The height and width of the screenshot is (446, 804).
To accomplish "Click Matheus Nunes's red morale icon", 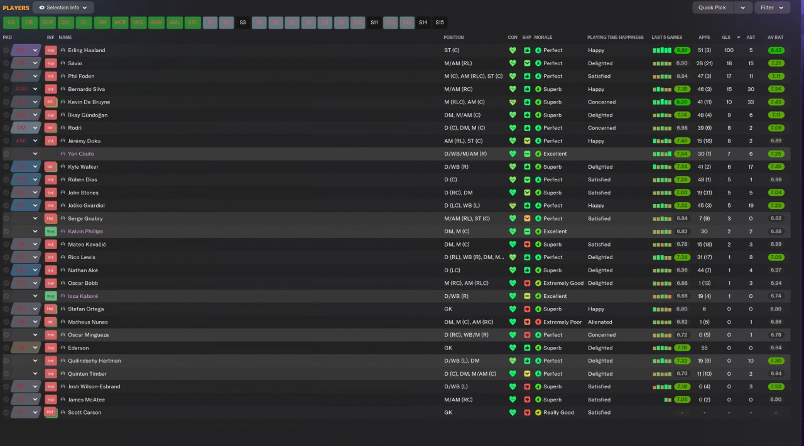I will (538, 322).
